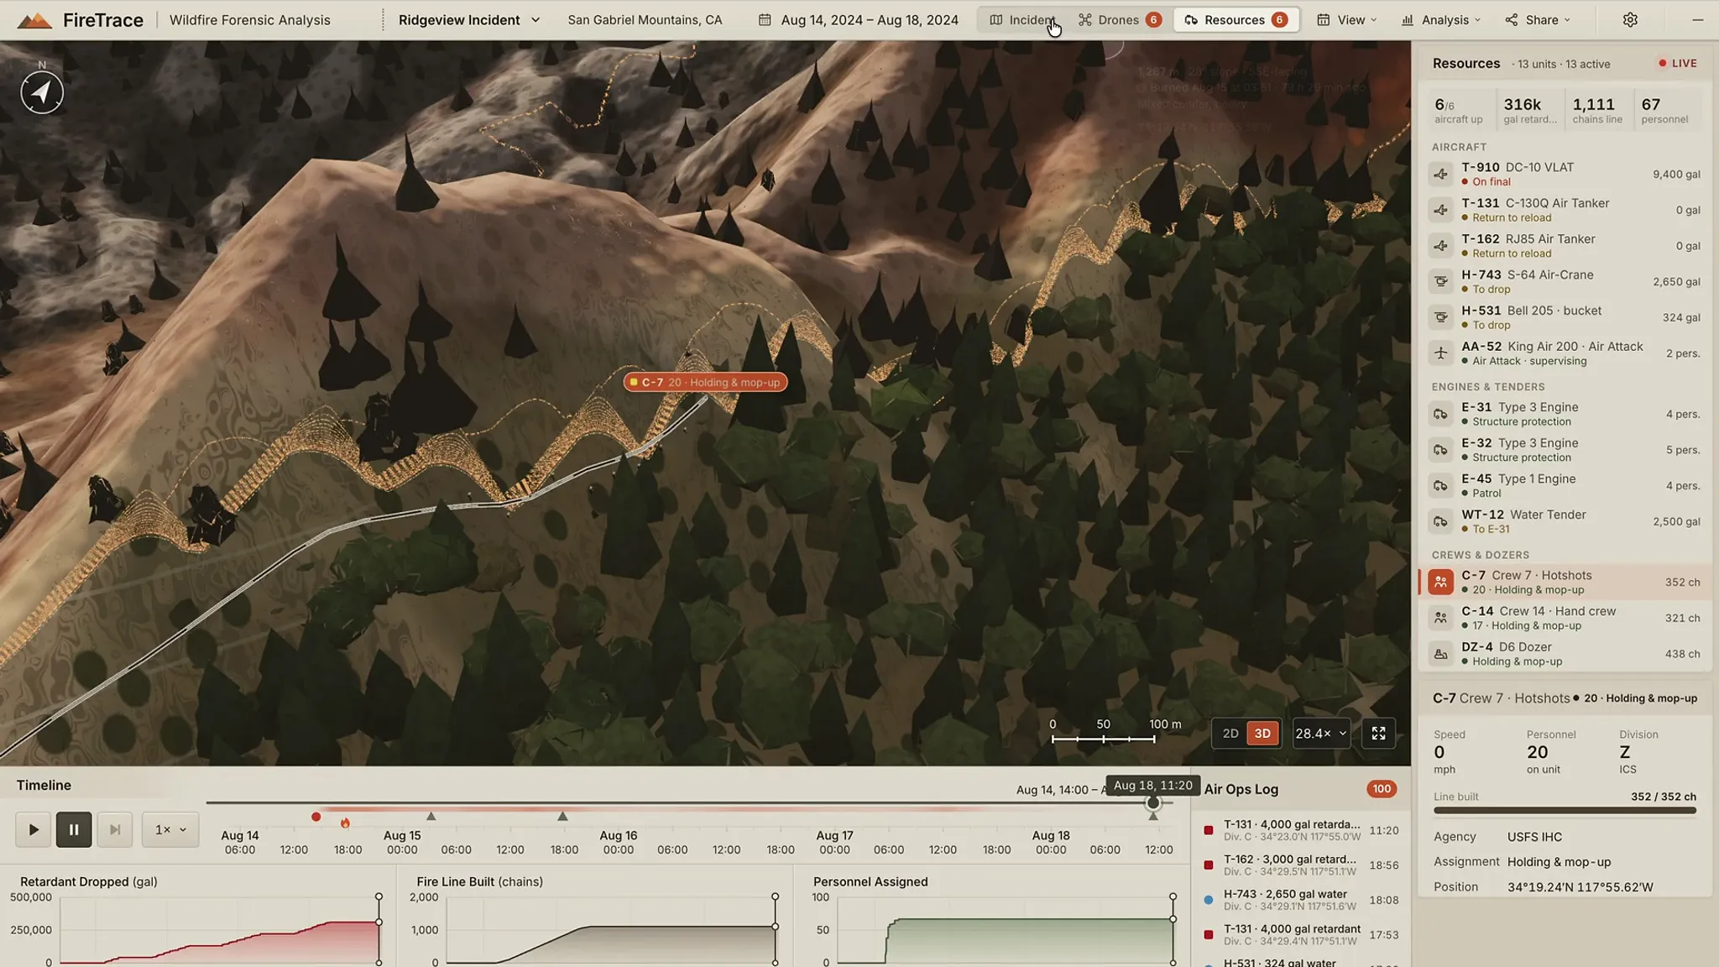The image size is (1719, 967).
Task: Open the 1× playback speed dropdown
Action: click(170, 829)
